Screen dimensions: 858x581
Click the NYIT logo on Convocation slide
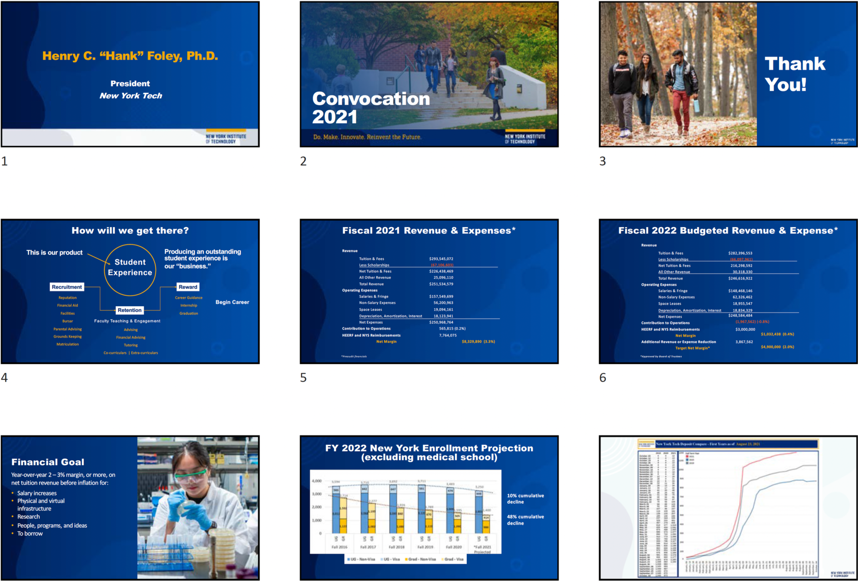pos(525,138)
